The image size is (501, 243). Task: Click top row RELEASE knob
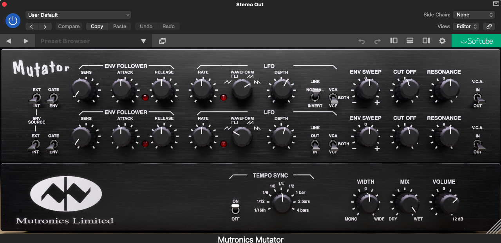pyautogui.click(x=163, y=89)
